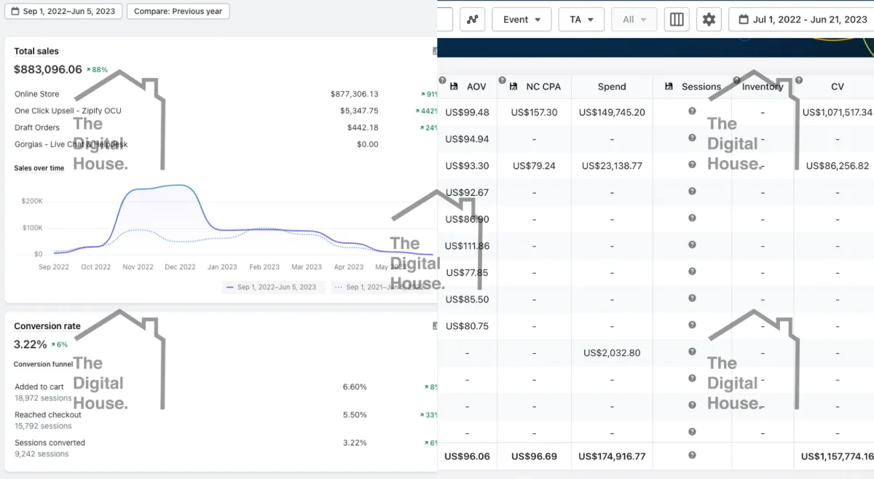Click the Sessions converted funnel row
Image resolution: width=874 pixels, height=479 pixels.
pyautogui.click(x=226, y=448)
